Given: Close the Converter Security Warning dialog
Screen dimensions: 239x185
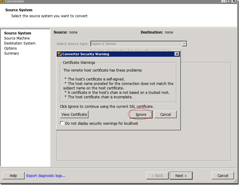Looking at the screenshot, I should 177,54.
